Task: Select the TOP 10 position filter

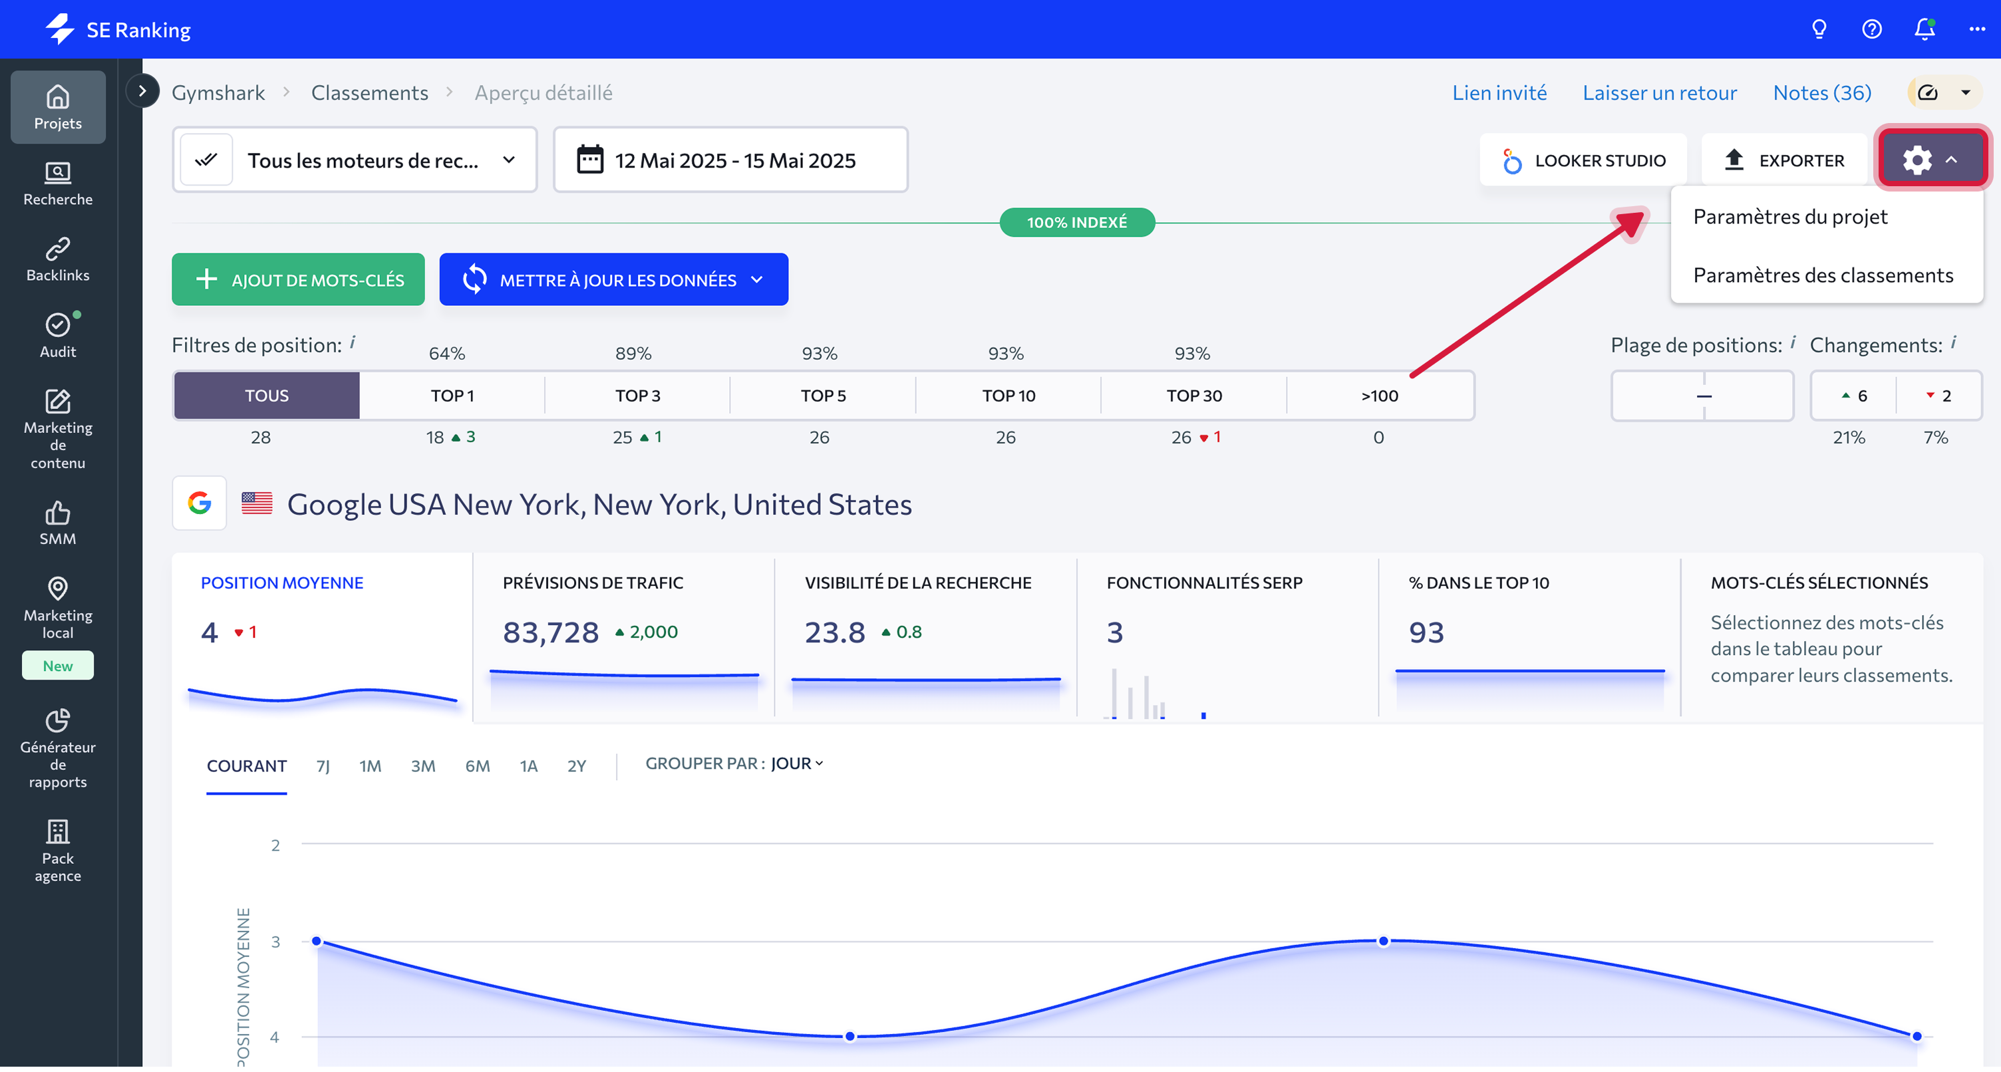Action: pyautogui.click(x=1008, y=396)
